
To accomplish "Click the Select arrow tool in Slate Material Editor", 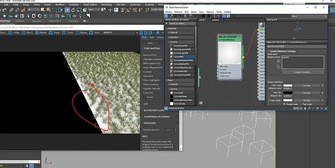I will click(166, 16).
